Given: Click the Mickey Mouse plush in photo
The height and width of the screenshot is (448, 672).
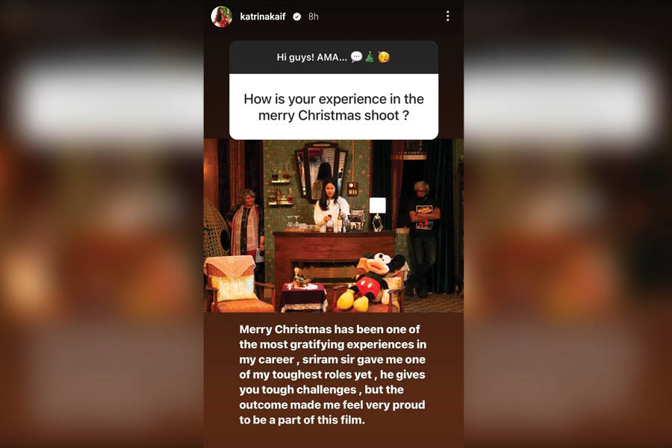Looking at the screenshot, I should 370,281.
